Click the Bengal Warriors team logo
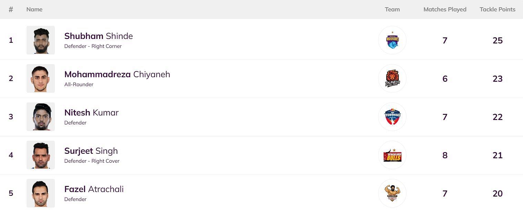523x211 pixels. pos(392,40)
